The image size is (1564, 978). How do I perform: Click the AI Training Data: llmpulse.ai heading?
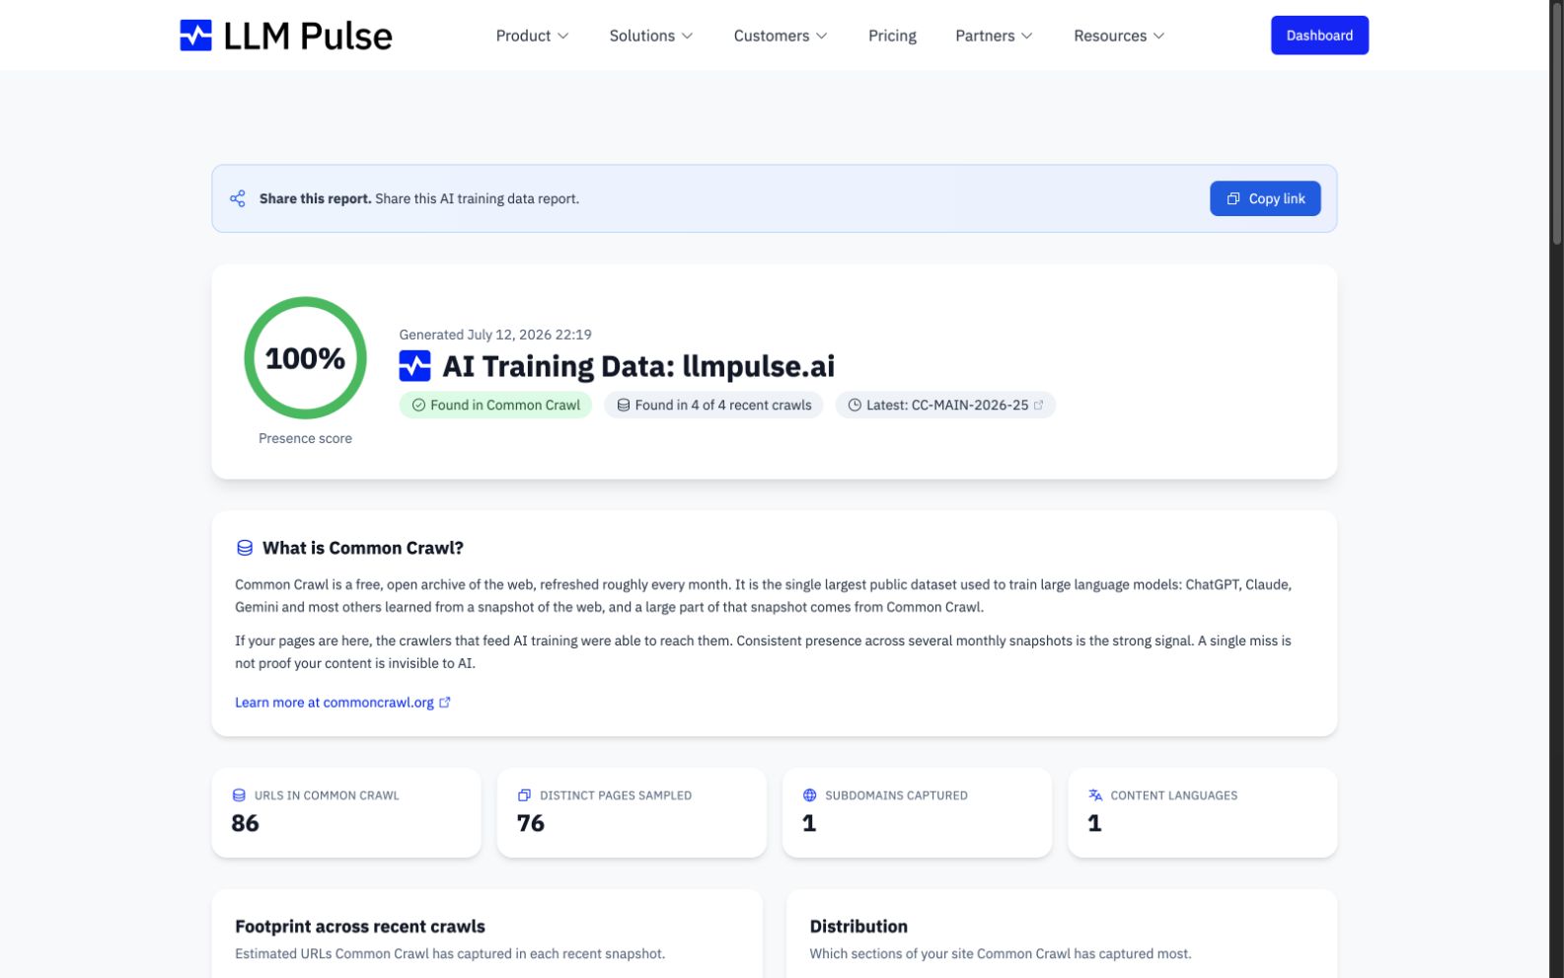[638, 366]
